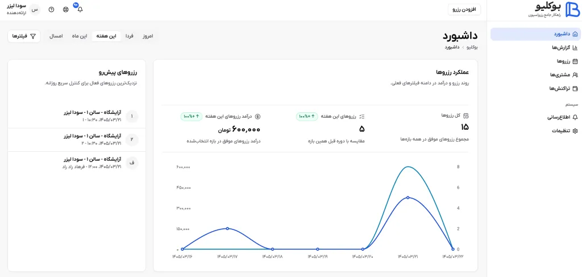Click the coin icon beside درآمد رزروهای این هفته

258,117
